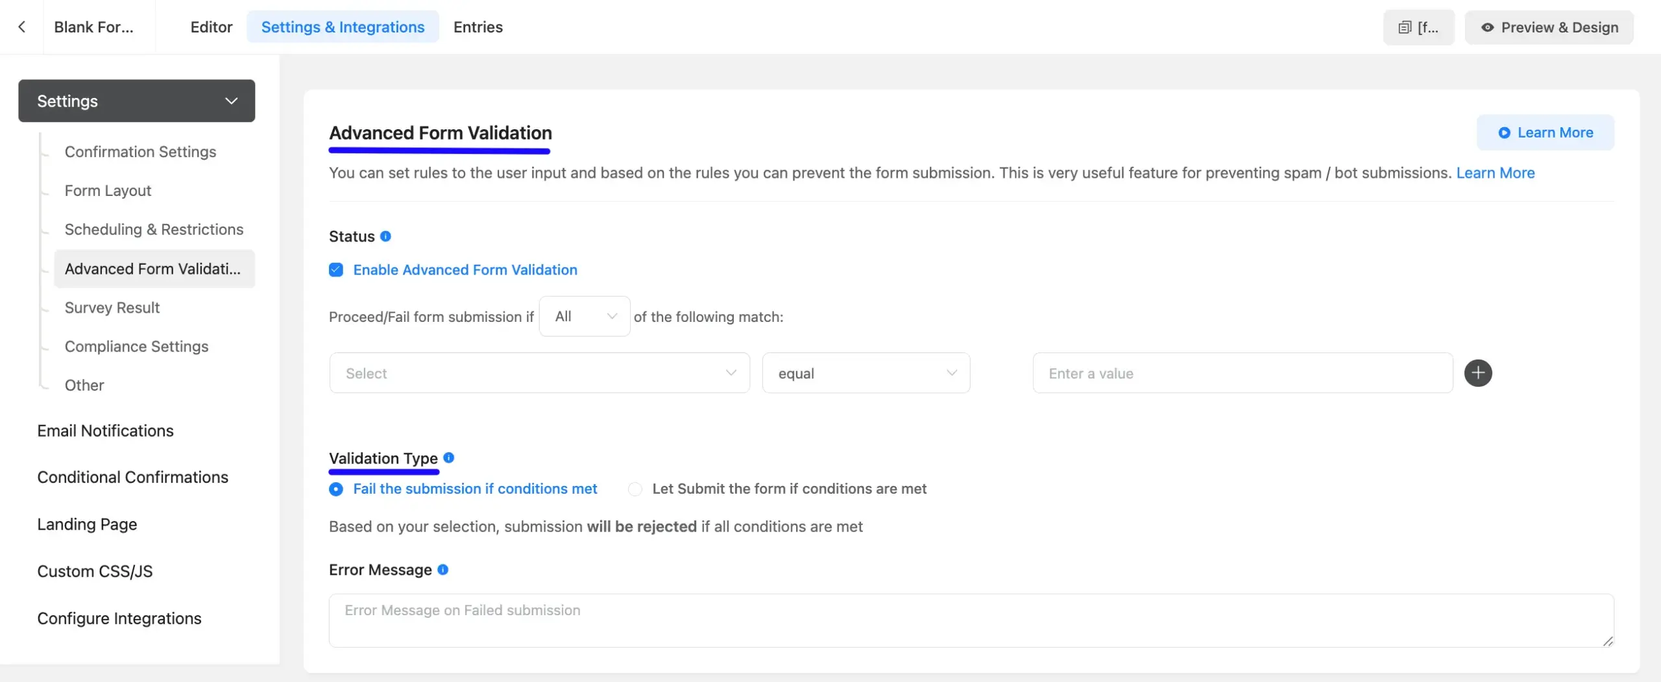Click the info icon next to Error Message
The image size is (1661, 682).
443,569
